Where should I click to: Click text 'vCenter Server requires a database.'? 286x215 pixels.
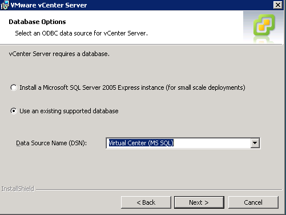pos(59,54)
